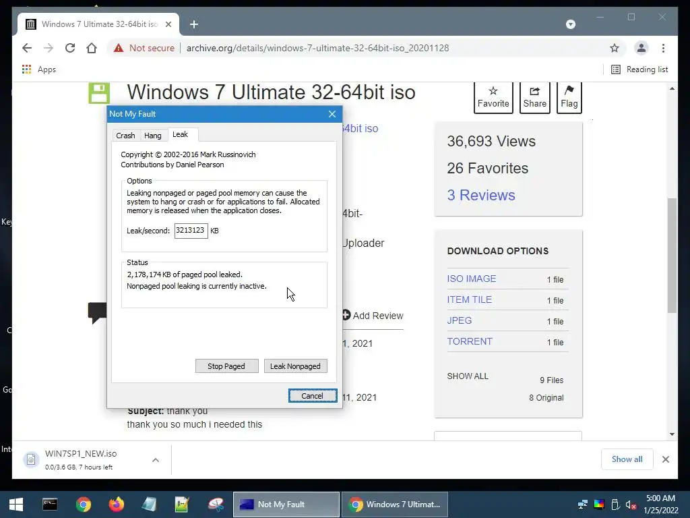Flag this archive item
The image size is (690, 518).
click(x=569, y=97)
